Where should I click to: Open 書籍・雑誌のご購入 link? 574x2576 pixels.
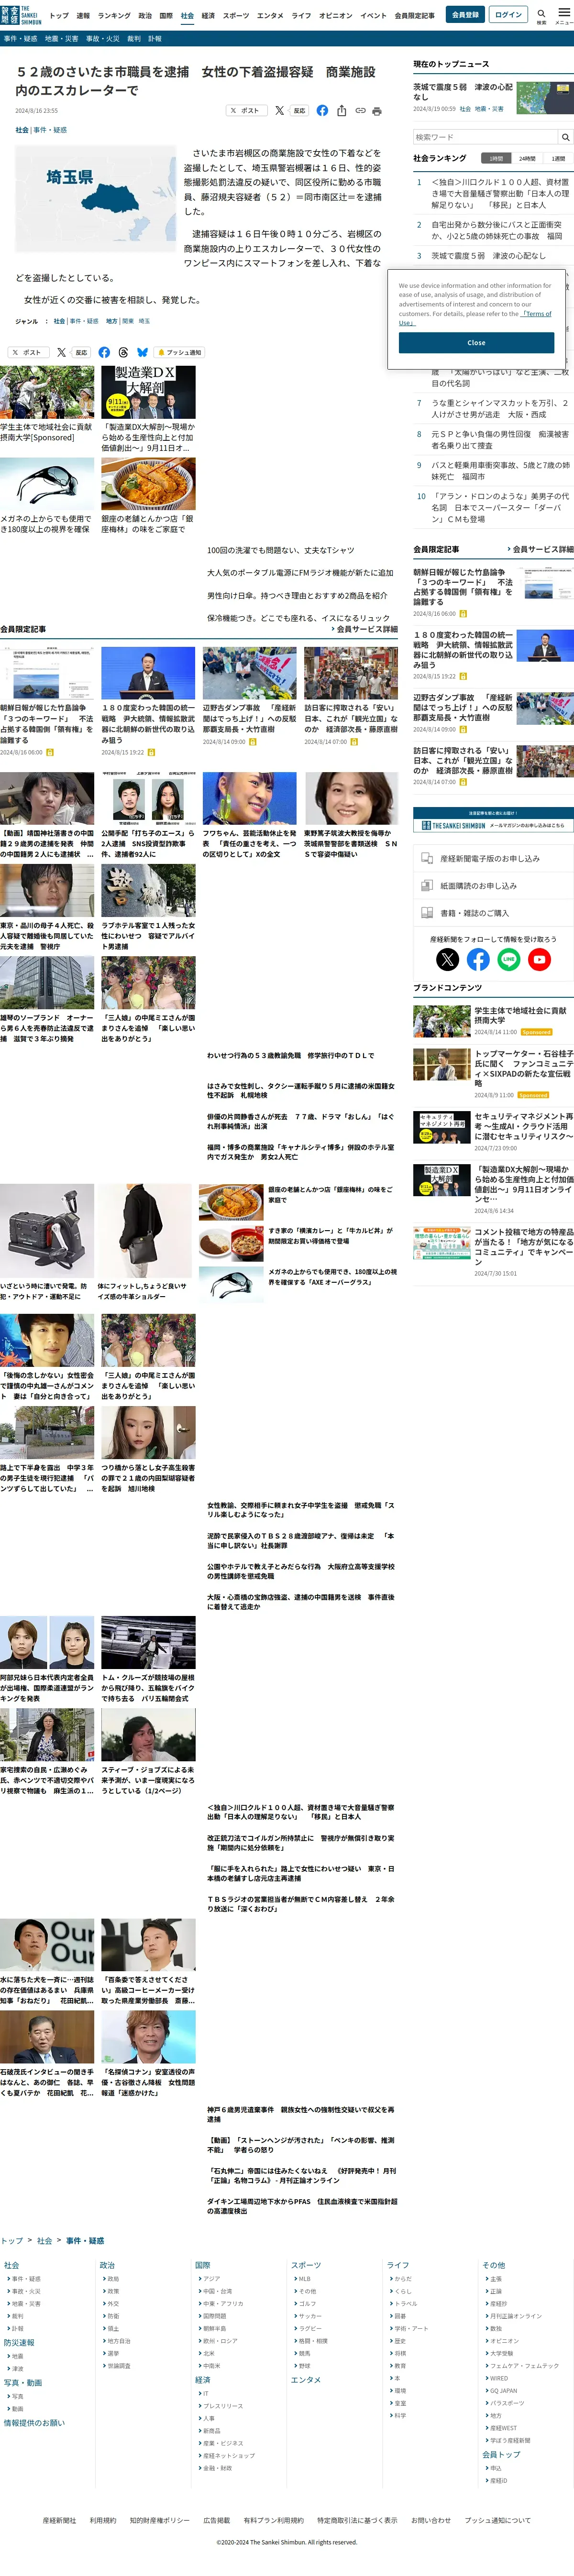(x=493, y=912)
